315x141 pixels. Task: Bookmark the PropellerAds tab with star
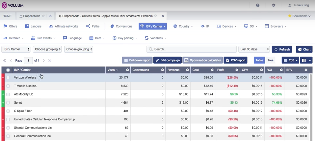(43, 16)
